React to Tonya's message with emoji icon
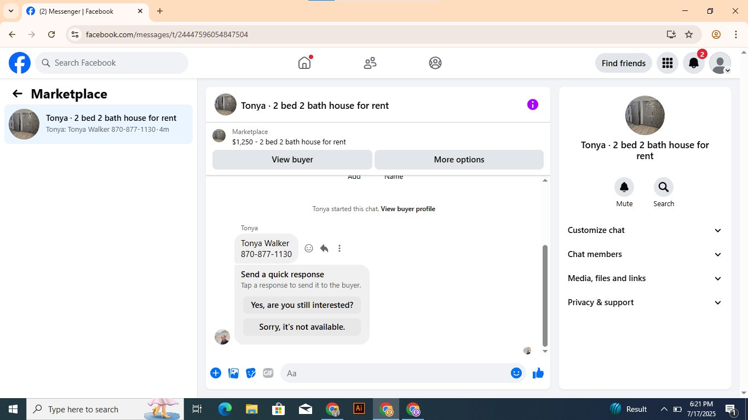748x420 pixels. click(309, 248)
